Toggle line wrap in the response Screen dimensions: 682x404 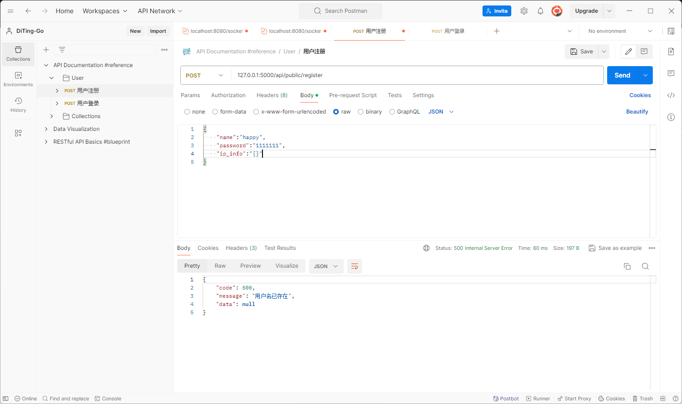point(355,266)
